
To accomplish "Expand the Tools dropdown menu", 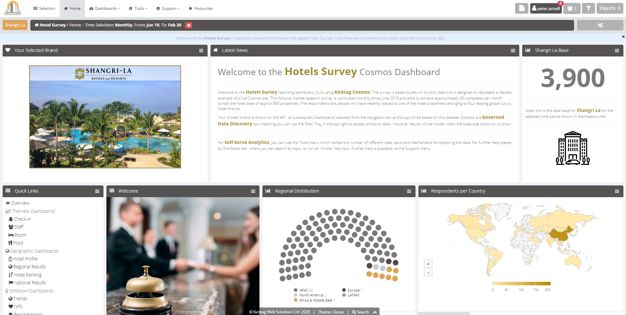I will [x=138, y=8].
